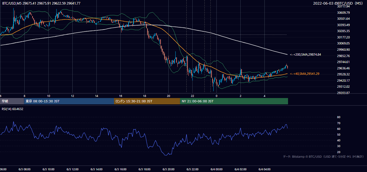
Task: Click price axis value 30285.35
Action: click(x=343, y=31)
